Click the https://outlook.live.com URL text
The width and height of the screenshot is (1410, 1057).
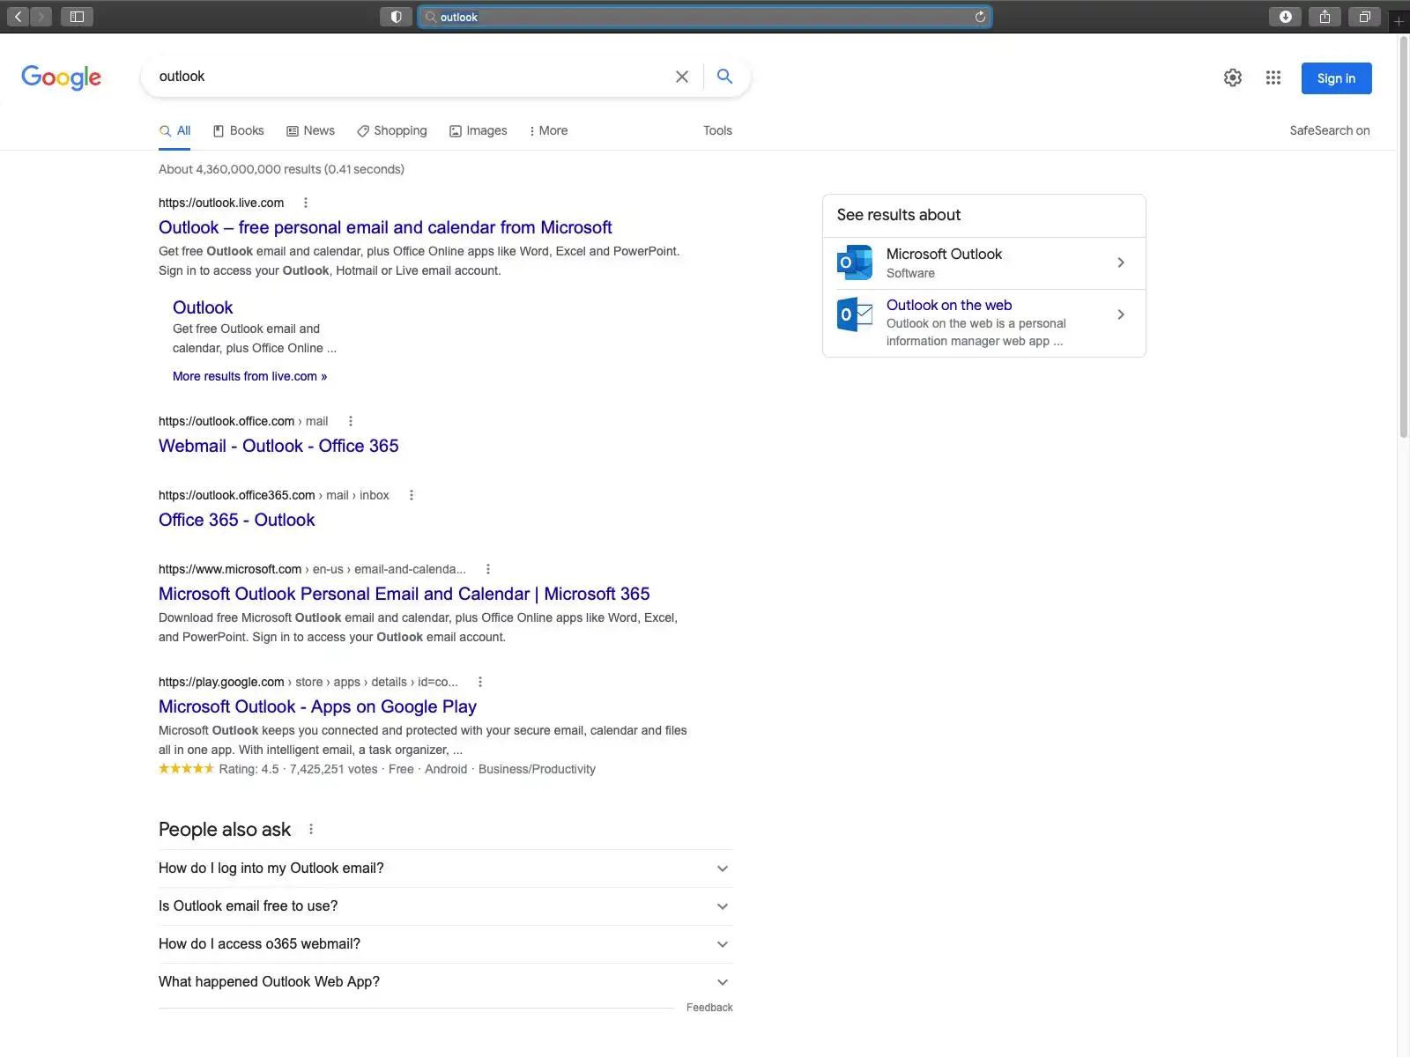point(221,203)
